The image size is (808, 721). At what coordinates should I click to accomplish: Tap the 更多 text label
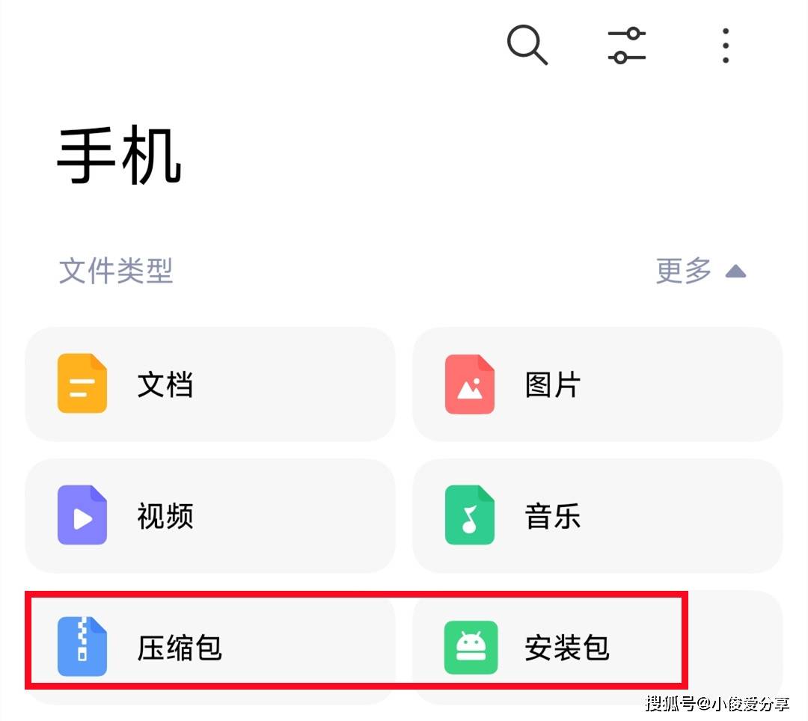coord(683,271)
